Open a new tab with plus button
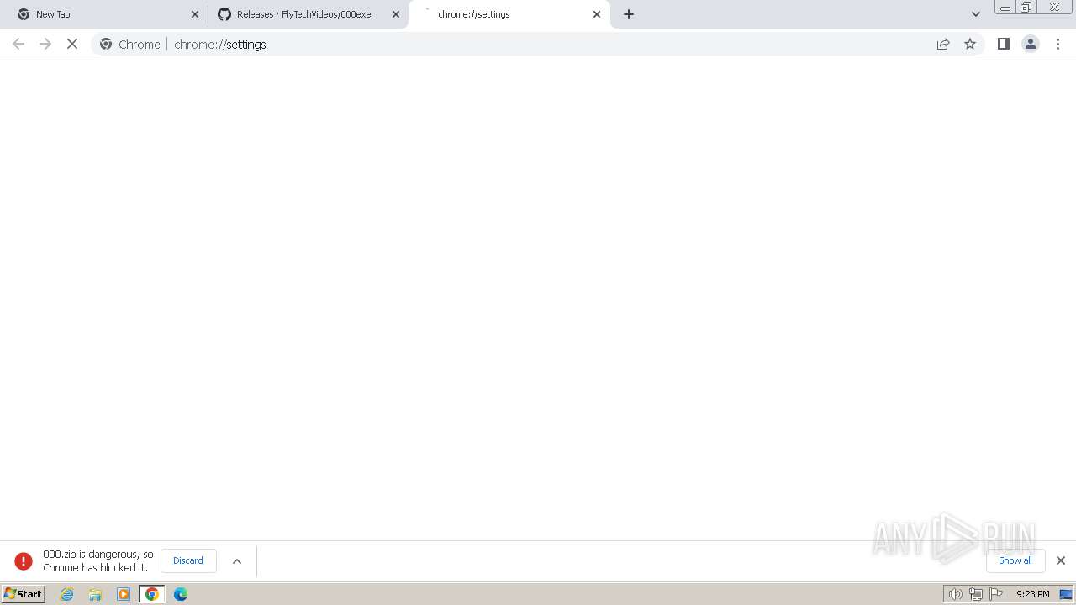Image resolution: width=1076 pixels, height=605 pixels. [629, 14]
